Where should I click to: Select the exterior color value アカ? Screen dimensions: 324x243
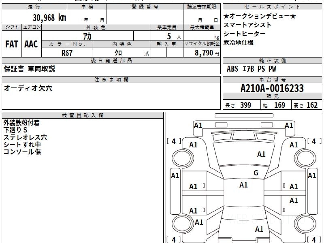pos(87,36)
